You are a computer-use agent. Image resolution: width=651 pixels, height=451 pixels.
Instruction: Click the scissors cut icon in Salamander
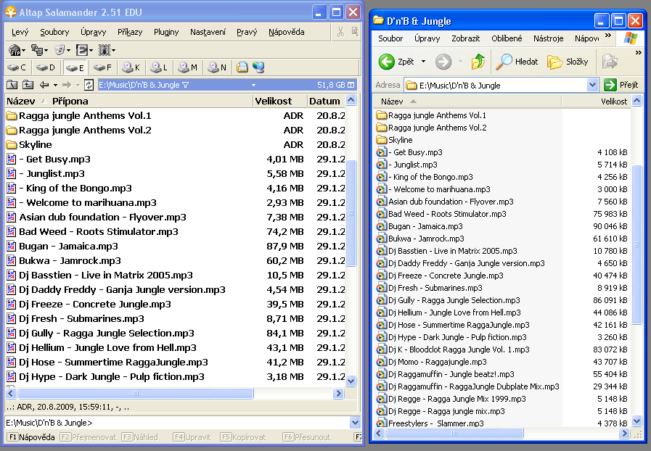(340, 32)
